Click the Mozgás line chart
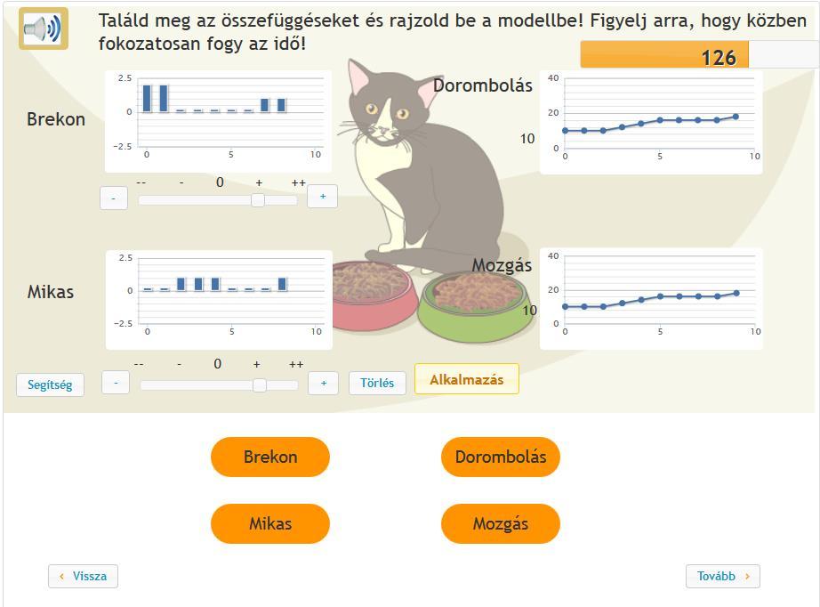Screen dimensions: 820x607 [651, 299]
